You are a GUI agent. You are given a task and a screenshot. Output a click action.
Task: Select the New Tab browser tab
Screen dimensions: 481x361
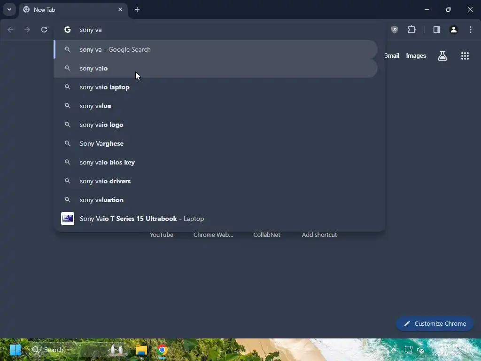73,9
